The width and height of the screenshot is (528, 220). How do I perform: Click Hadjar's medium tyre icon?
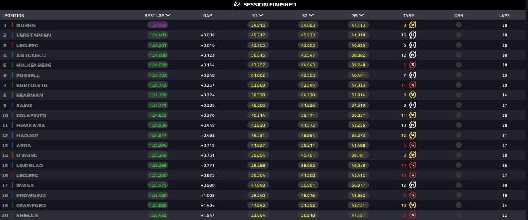tap(412, 136)
